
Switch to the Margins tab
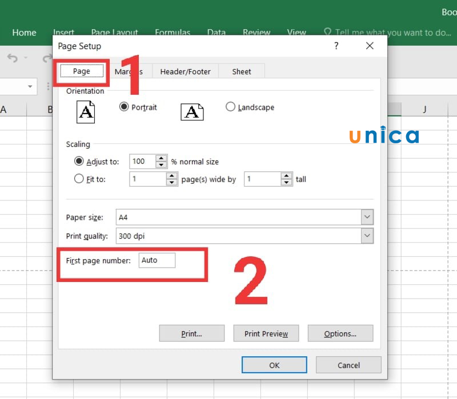pyautogui.click(x=129, y=71)
